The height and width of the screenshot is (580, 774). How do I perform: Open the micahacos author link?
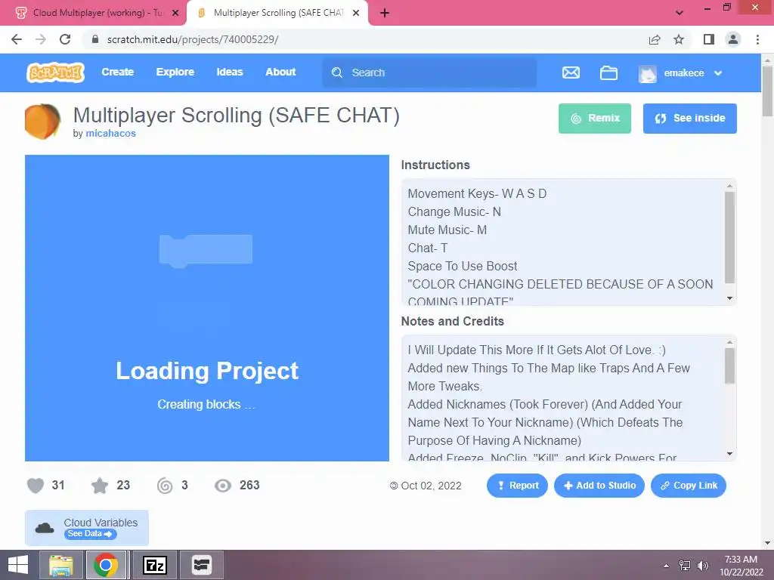click(110, 133)
